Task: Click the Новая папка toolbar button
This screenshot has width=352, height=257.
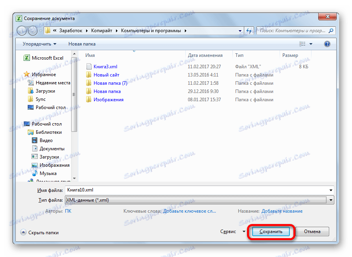Action: [82, 44]
